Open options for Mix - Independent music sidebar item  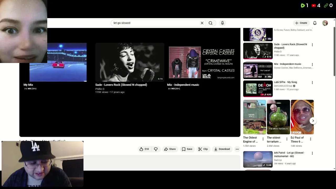(x=312, y=65)
